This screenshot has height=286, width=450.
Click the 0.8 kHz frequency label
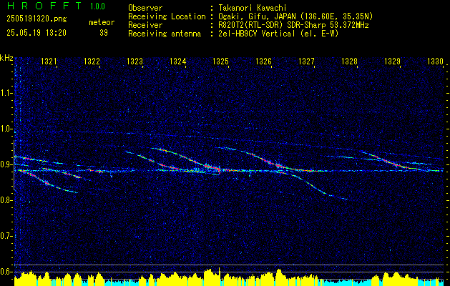point(6,200)
